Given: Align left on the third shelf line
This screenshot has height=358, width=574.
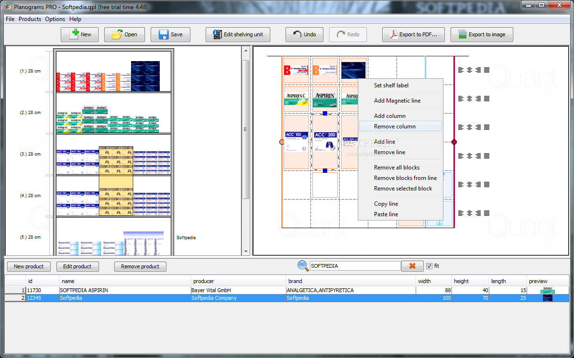Looking at the screenshot, I should [x=461, y=127].
